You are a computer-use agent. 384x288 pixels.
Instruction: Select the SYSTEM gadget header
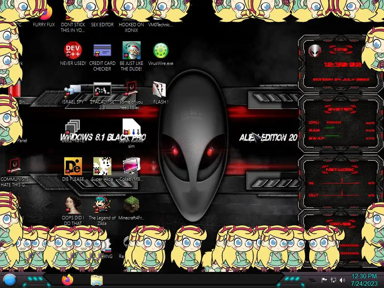340,109
